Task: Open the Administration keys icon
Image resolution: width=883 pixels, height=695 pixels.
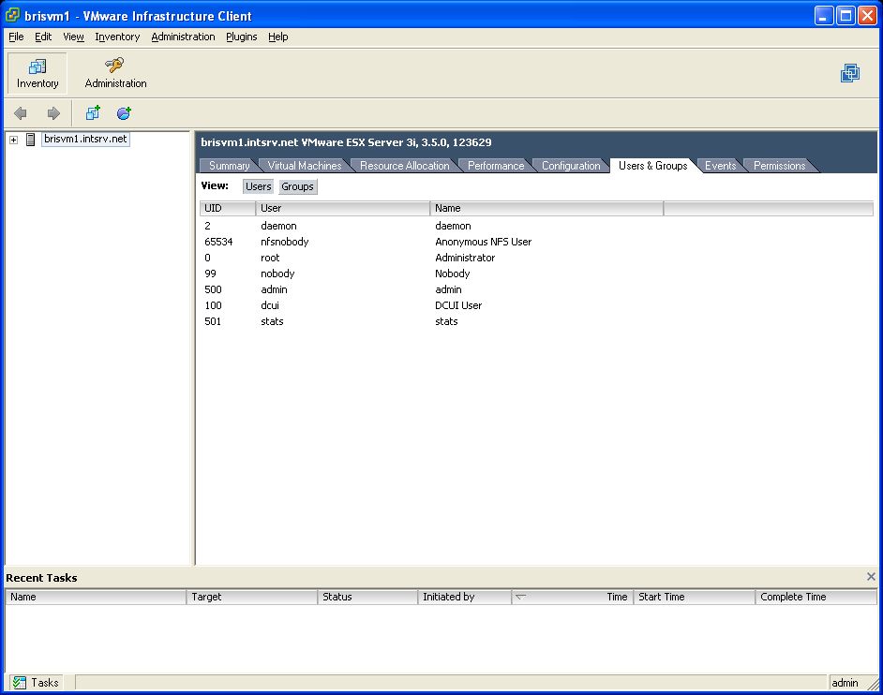Action: [x=115, y=66]
